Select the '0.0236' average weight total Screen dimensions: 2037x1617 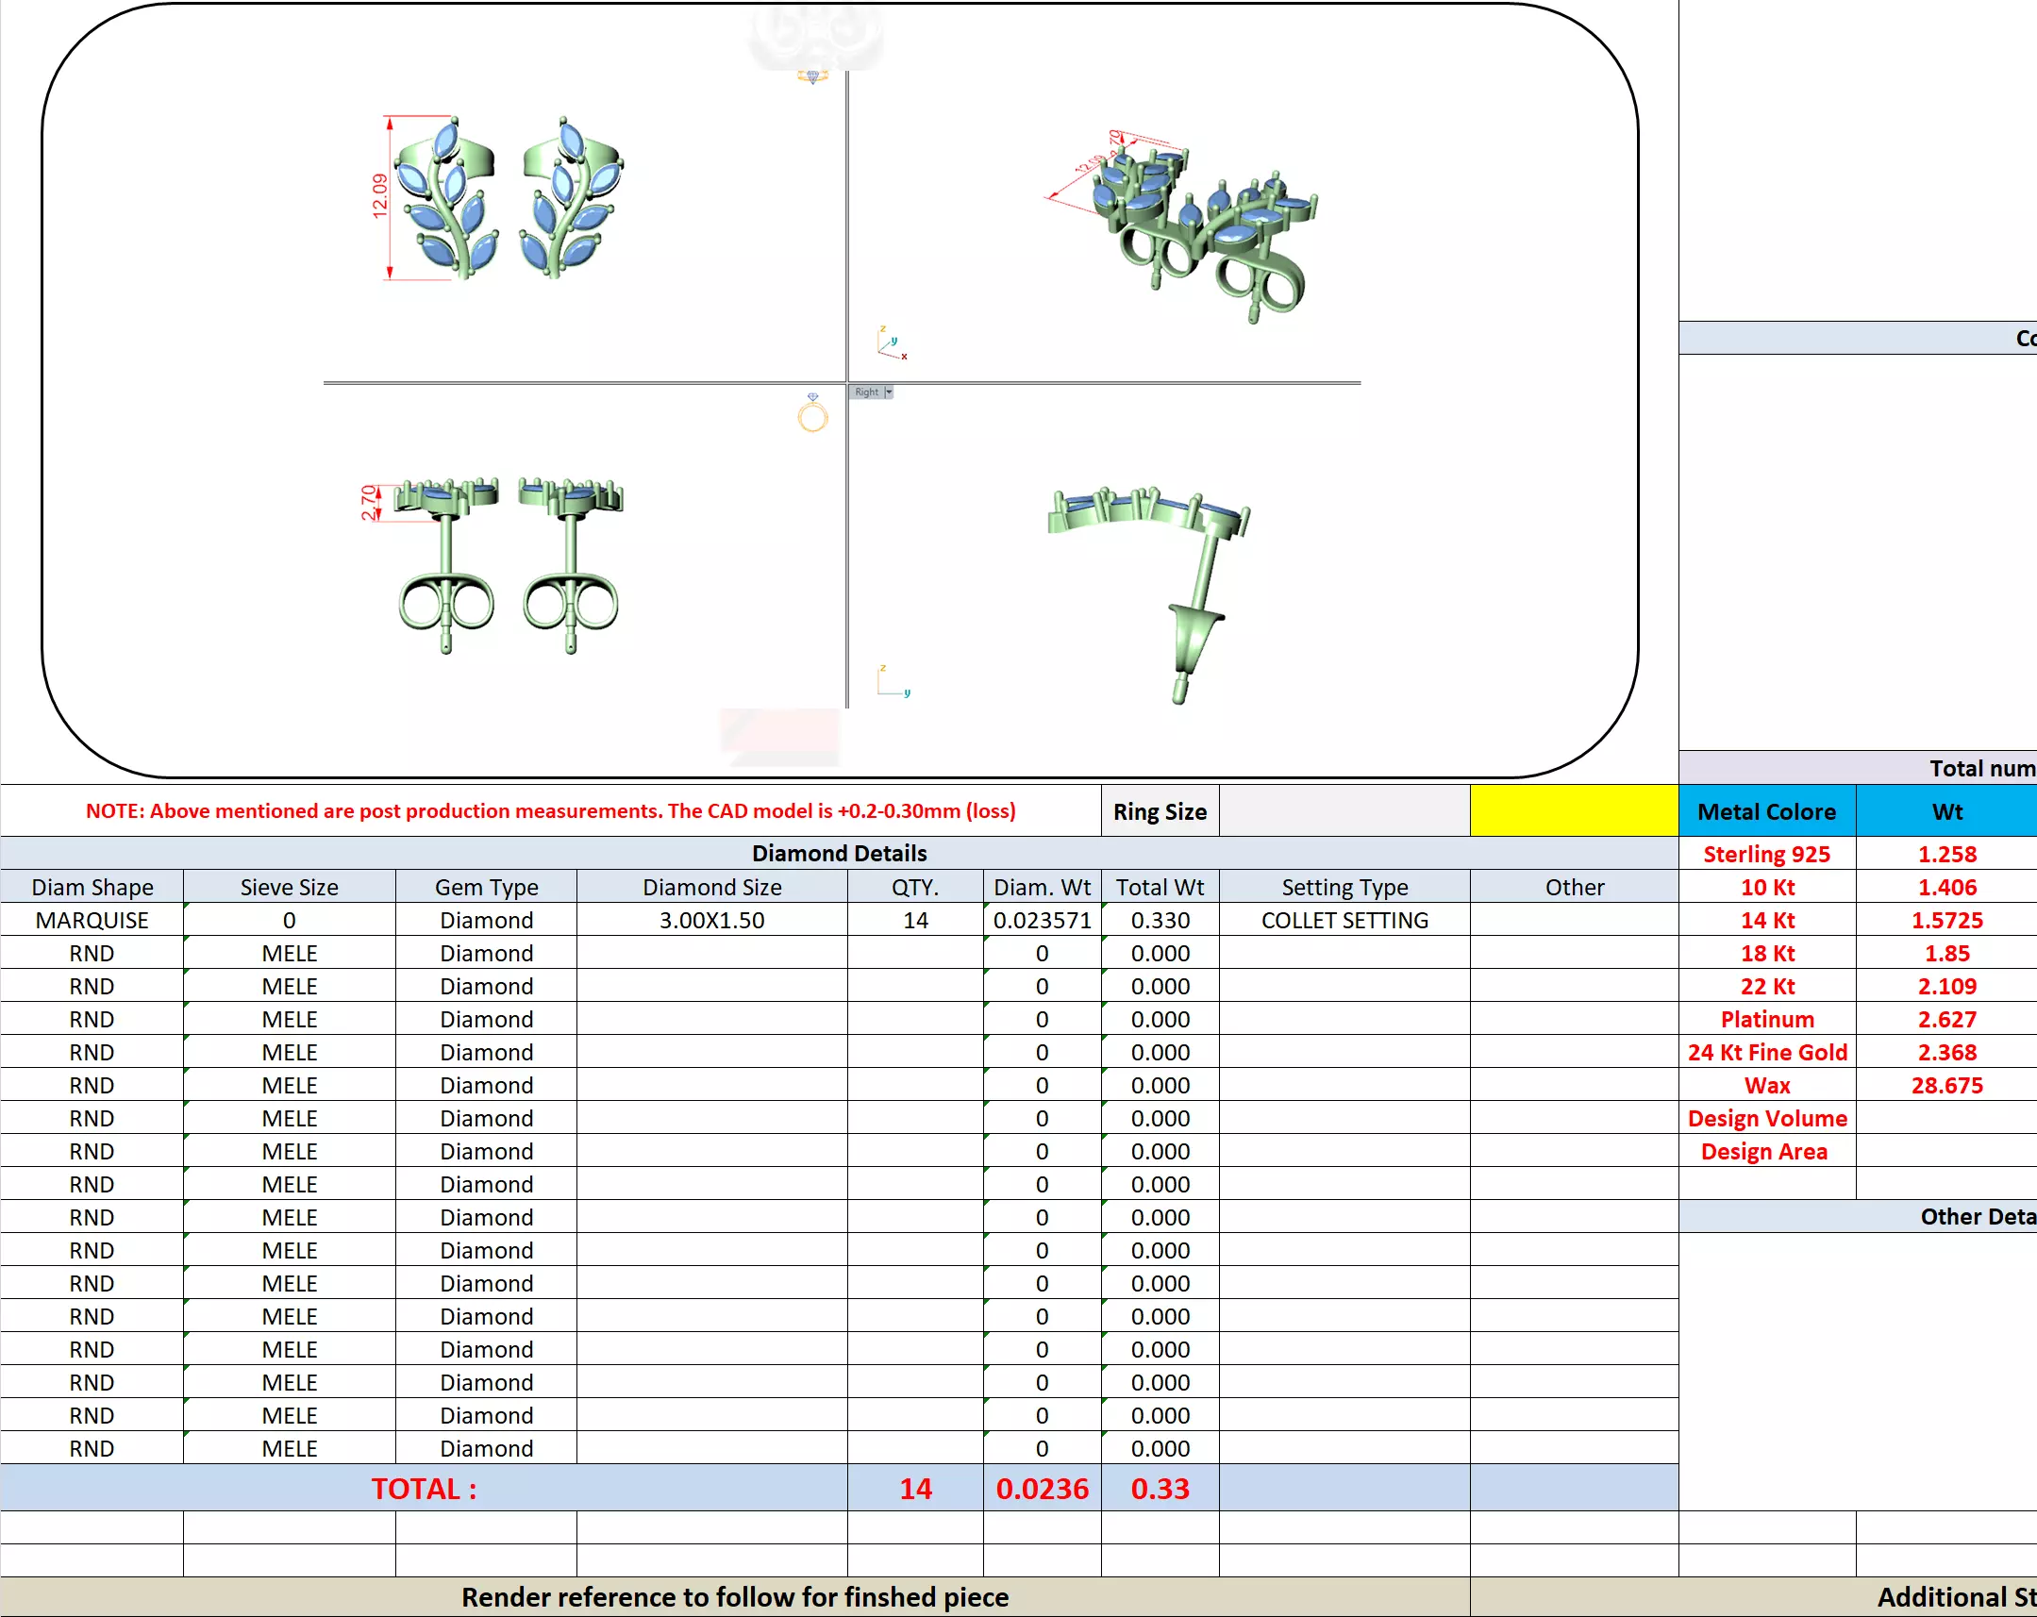click(x=1043, y=1489)
